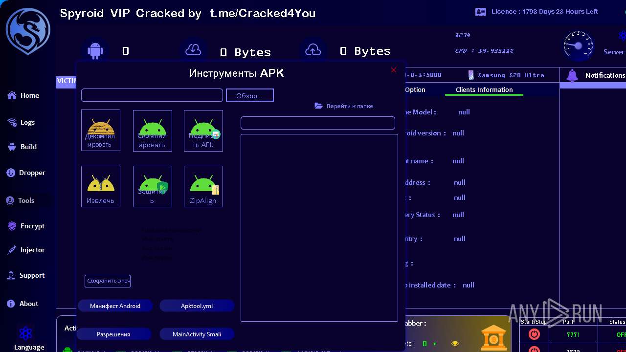The width and height of the screenshot is (626, 352).
Task: Click the Samsung S20 Ultra phone icon
Action: (x=471, y=75)
